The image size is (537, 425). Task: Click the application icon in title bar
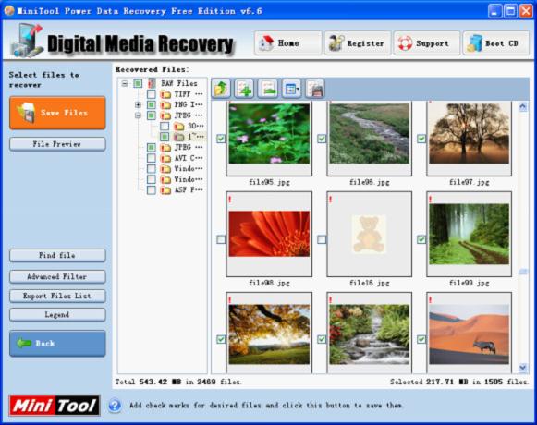(9, 11)
